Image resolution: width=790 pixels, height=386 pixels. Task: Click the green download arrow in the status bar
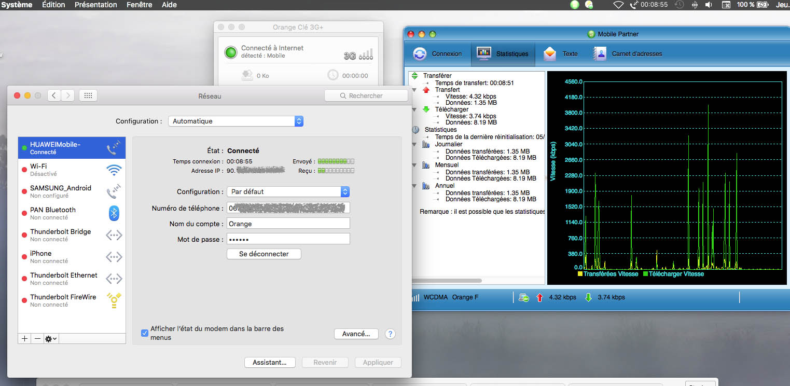588,298
